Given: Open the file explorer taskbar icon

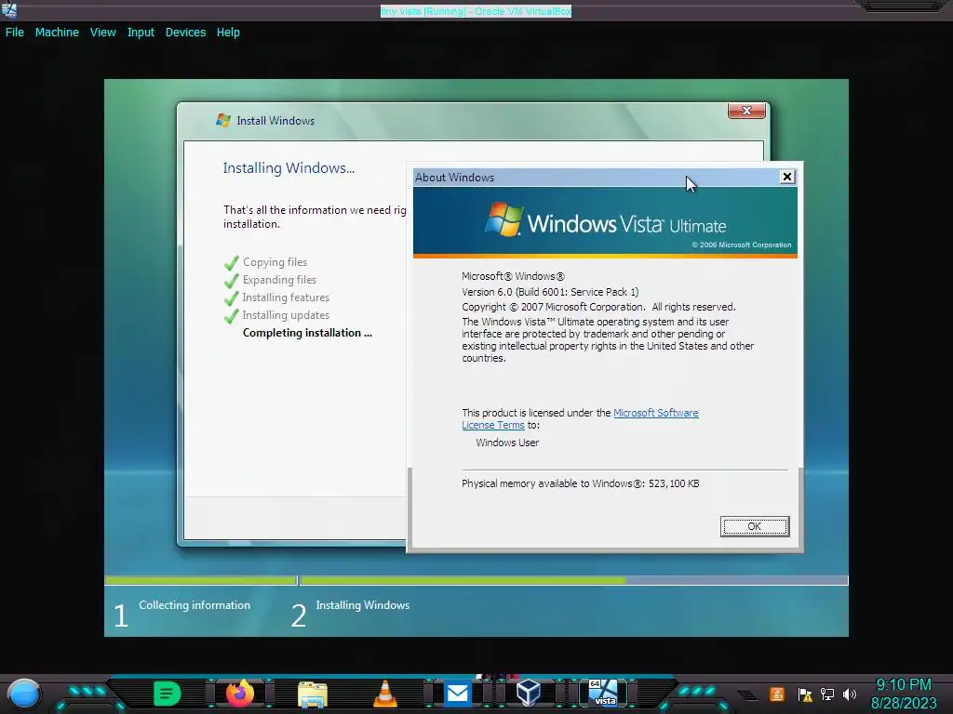Looking at the screenshot, I should [313, 694].
